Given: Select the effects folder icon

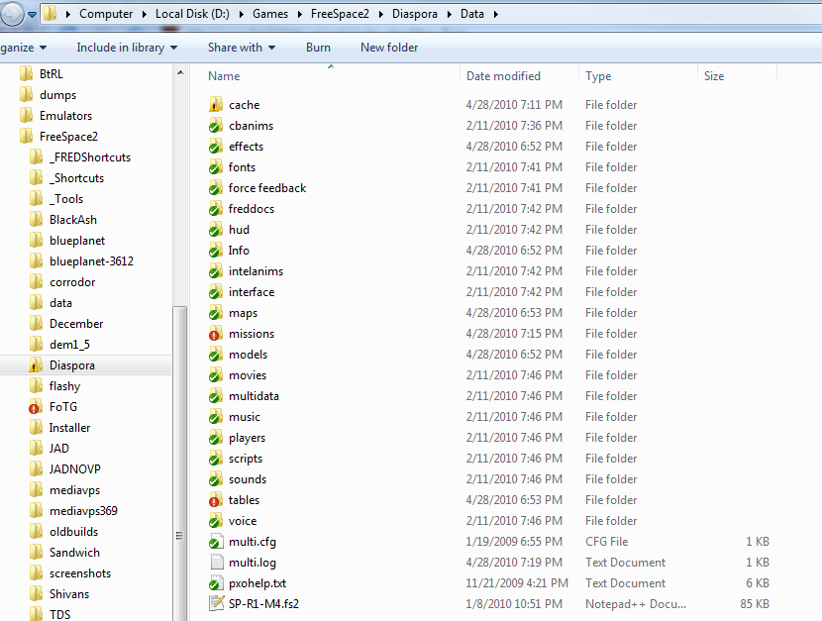Looking at the screenshot, I should 216,147.
